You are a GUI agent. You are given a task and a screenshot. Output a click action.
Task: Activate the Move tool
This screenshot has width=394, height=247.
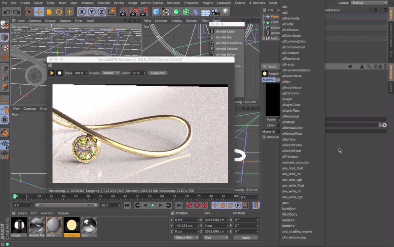click(x=39, y=12)
